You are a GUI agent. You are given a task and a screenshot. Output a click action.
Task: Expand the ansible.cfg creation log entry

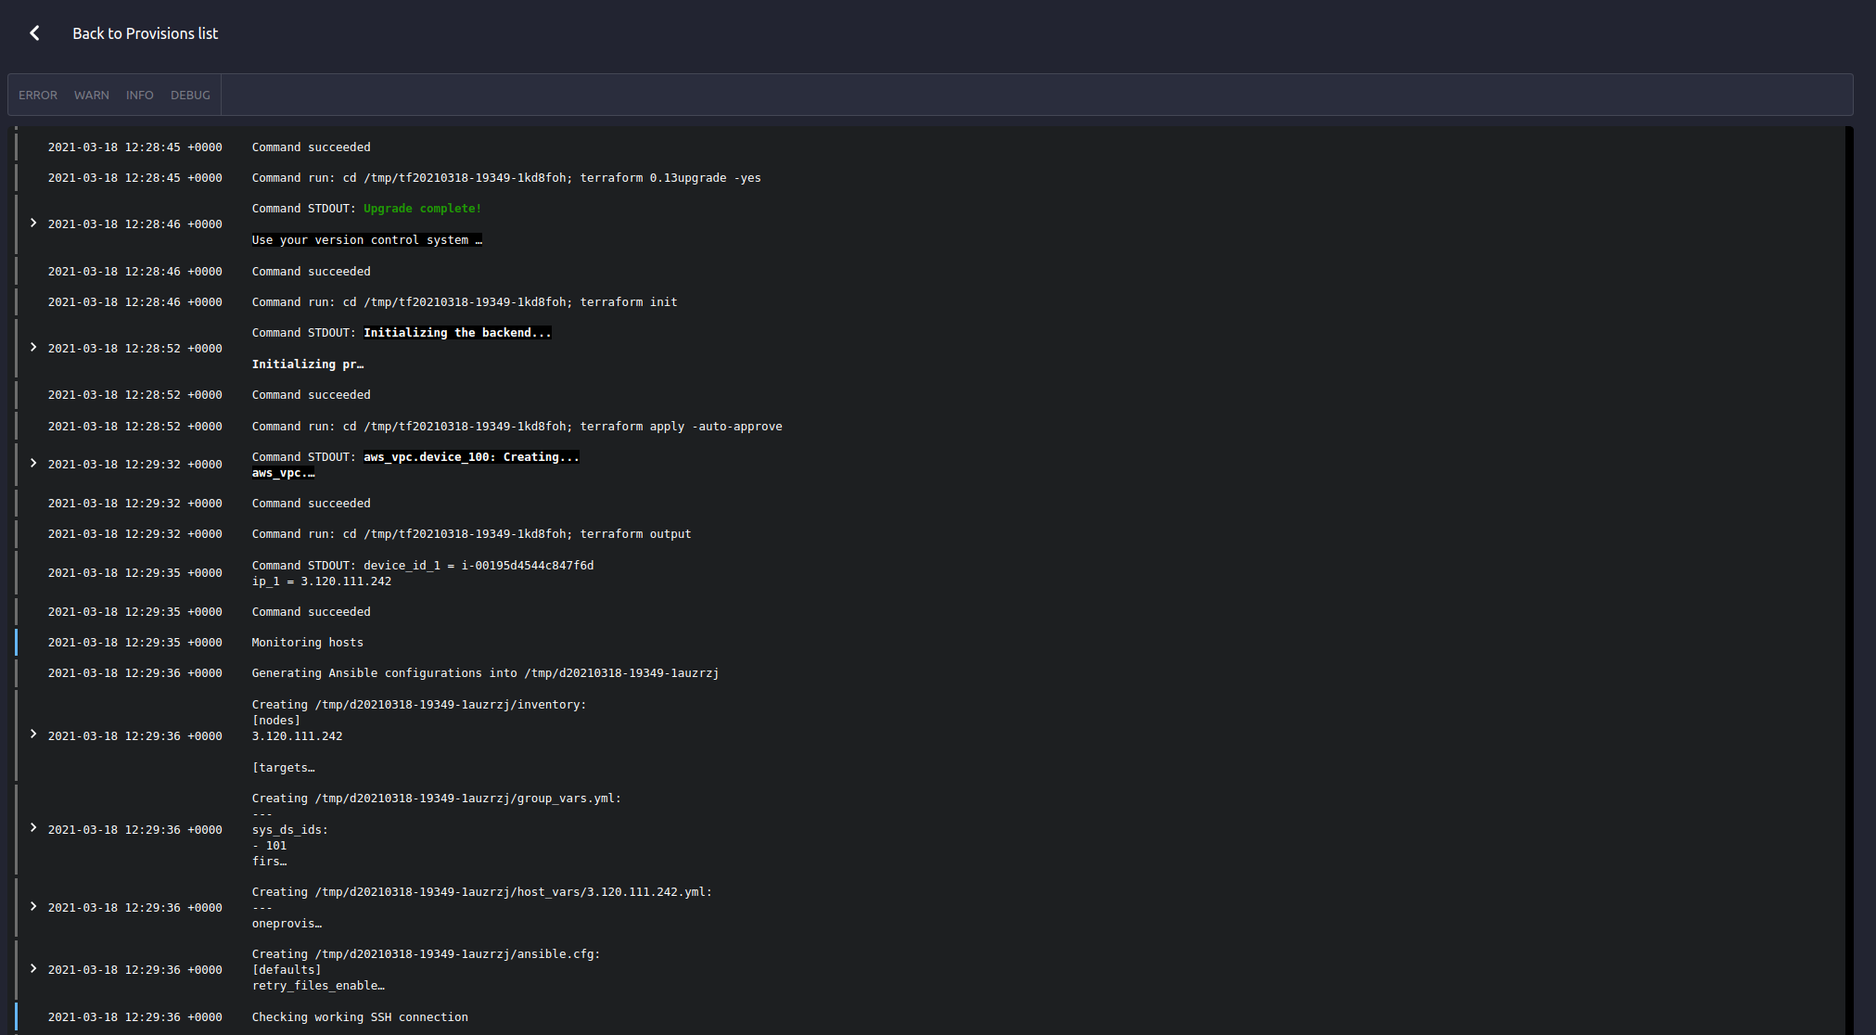(33, 969)
